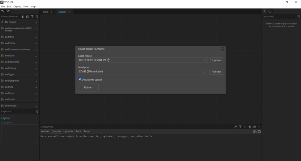
Task: Click the package icon next to board name
Action: [x=108, y=60]
